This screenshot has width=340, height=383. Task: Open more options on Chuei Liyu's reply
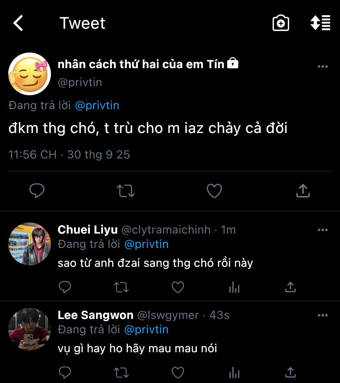(323, 230)
